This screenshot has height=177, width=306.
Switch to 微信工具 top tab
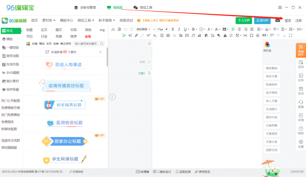(143, 7)
